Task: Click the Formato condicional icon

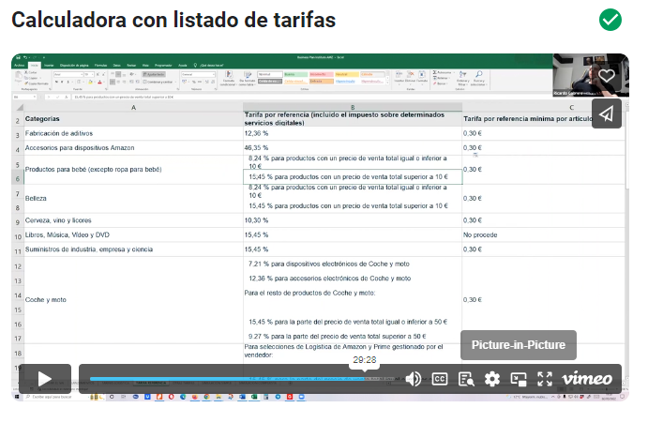Action: 228,78
